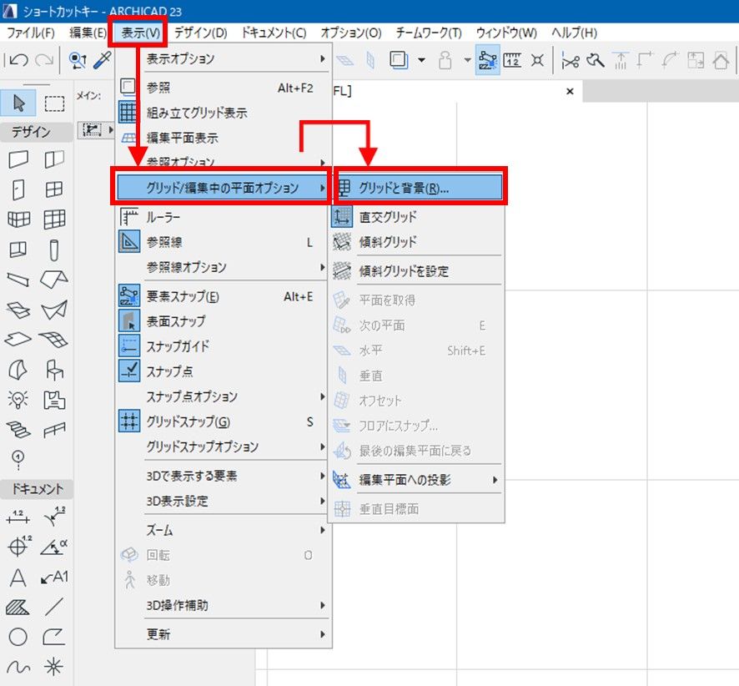Select the Line tool in toolbox
Screen dimensions: 739x686
tap(53, 608)
